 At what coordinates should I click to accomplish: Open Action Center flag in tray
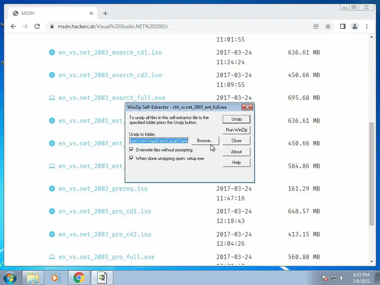tap(325, 278)
